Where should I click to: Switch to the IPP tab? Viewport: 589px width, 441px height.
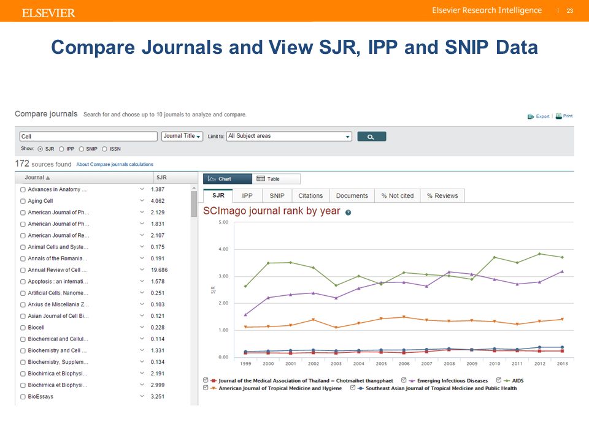[x=247, y=196]
